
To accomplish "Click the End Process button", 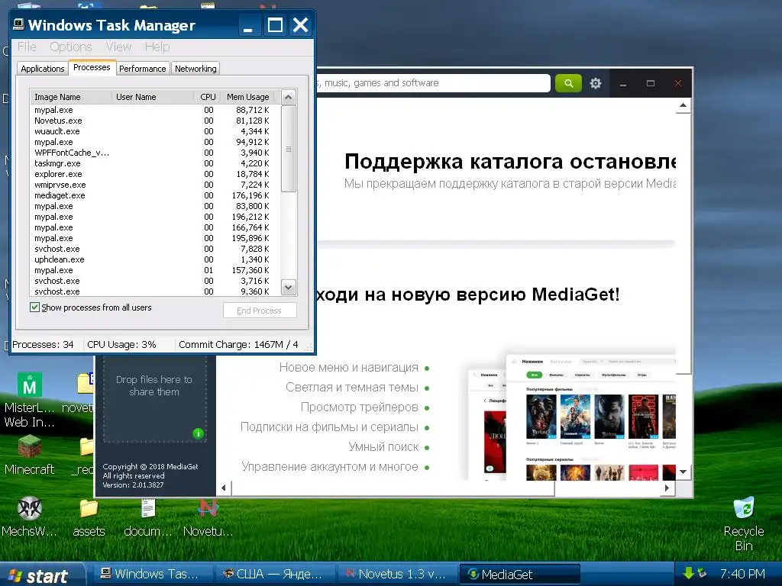I will (x=260, y=311).
